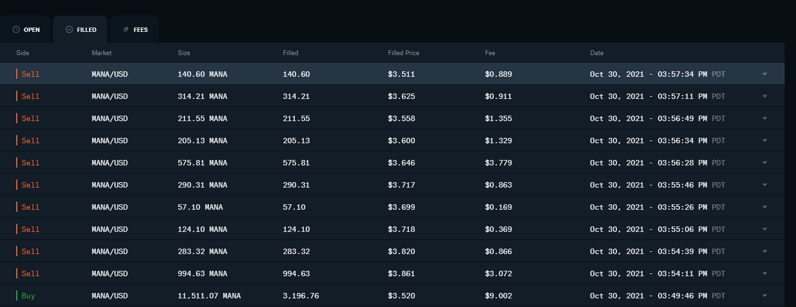Click the Fee column header
Viewport: 796px width, 307px height.
(490, 53)
